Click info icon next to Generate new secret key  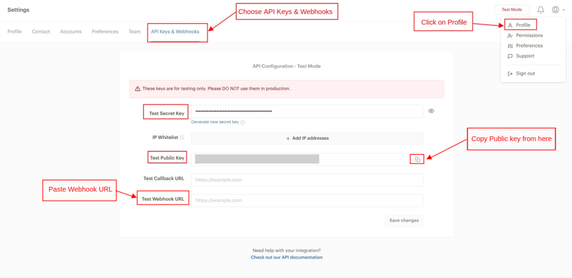(x=242, y=122)
